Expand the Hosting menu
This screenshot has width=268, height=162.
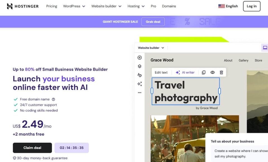[x=136, y=6]
